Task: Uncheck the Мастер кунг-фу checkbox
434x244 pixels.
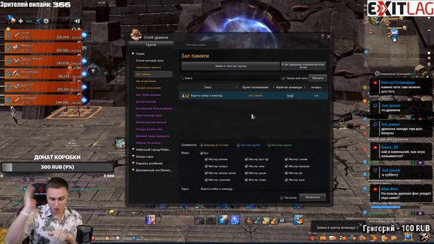Action: tap(246, 159)
